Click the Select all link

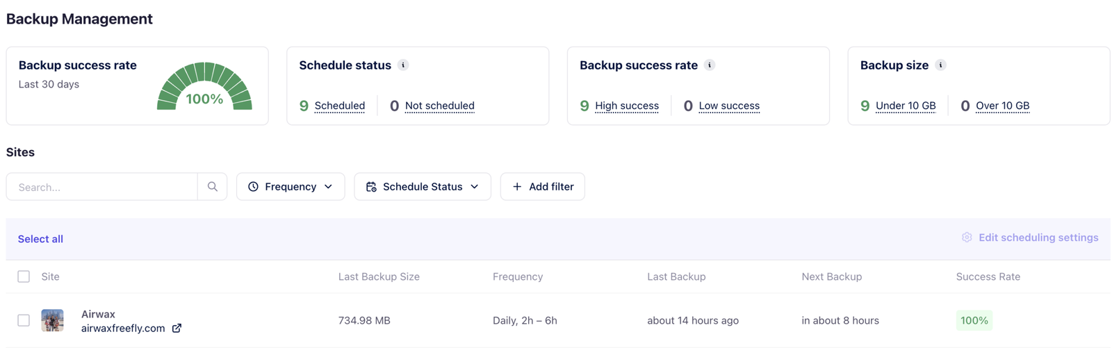tap(40, 239)
